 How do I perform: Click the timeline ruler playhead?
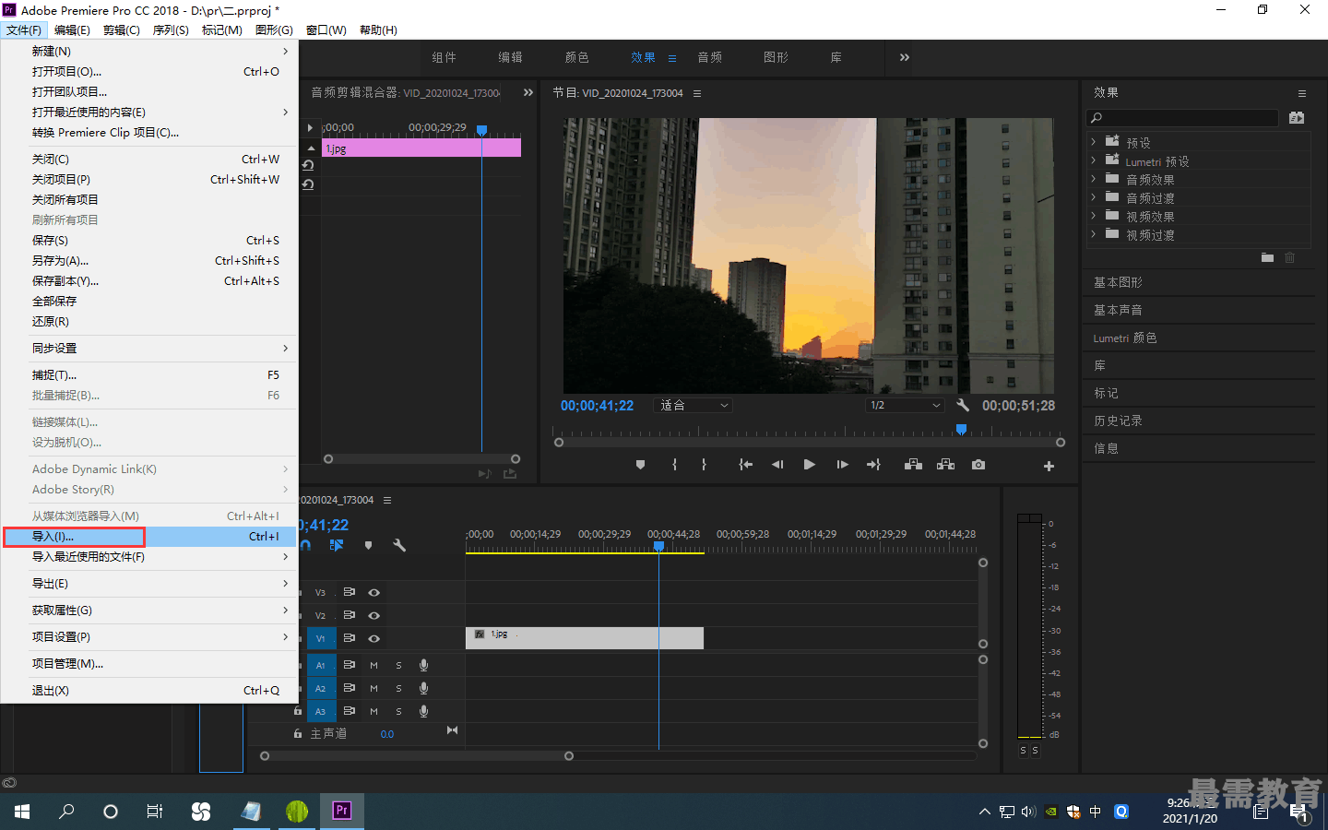[x=658, y=546]
